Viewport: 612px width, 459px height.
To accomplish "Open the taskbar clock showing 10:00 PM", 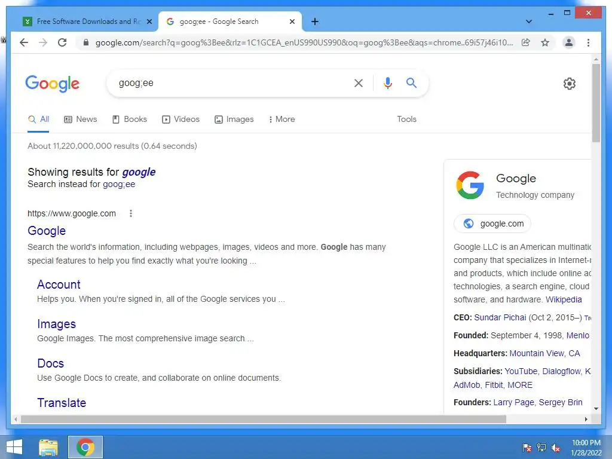I will (586, 448).
